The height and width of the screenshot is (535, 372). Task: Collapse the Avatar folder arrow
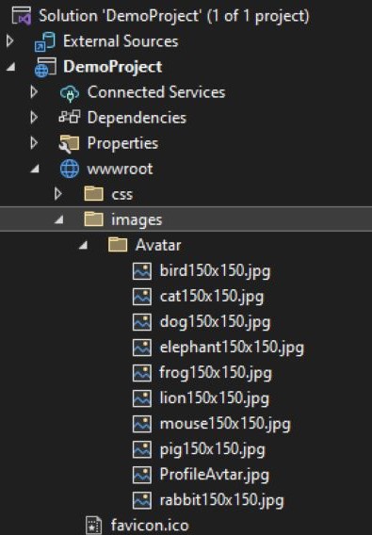point(84,246)
